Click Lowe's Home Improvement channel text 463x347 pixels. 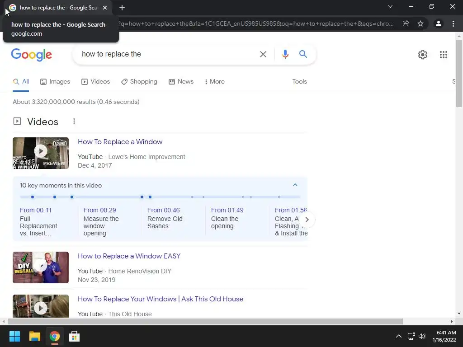tap(146, 157)
